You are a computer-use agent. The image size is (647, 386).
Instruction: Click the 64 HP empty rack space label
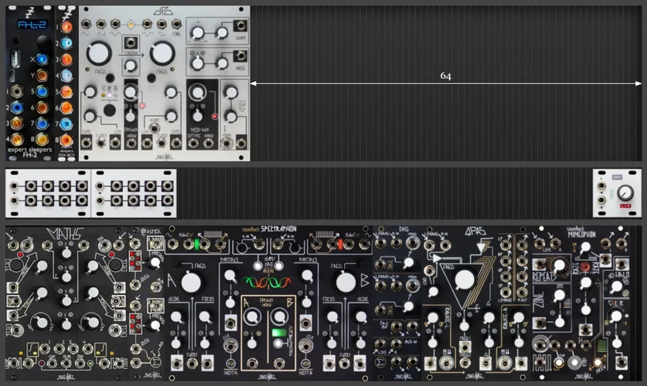[445, 76]
